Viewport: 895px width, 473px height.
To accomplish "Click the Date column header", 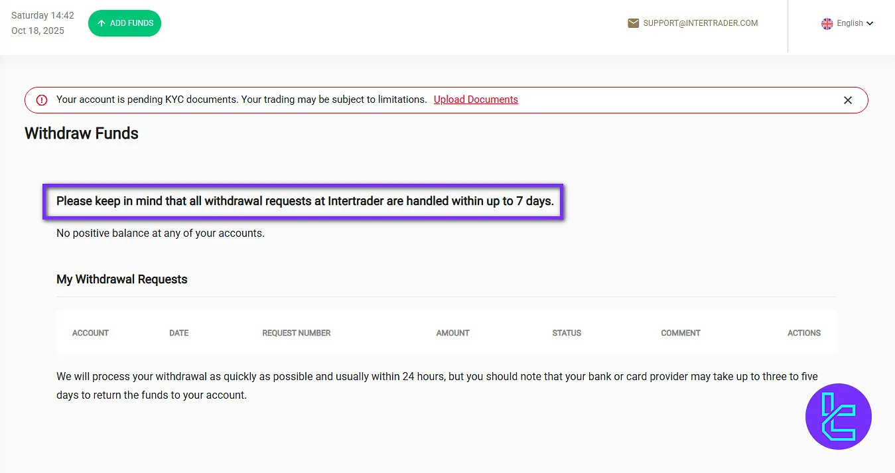I will (x=179, y=333).
